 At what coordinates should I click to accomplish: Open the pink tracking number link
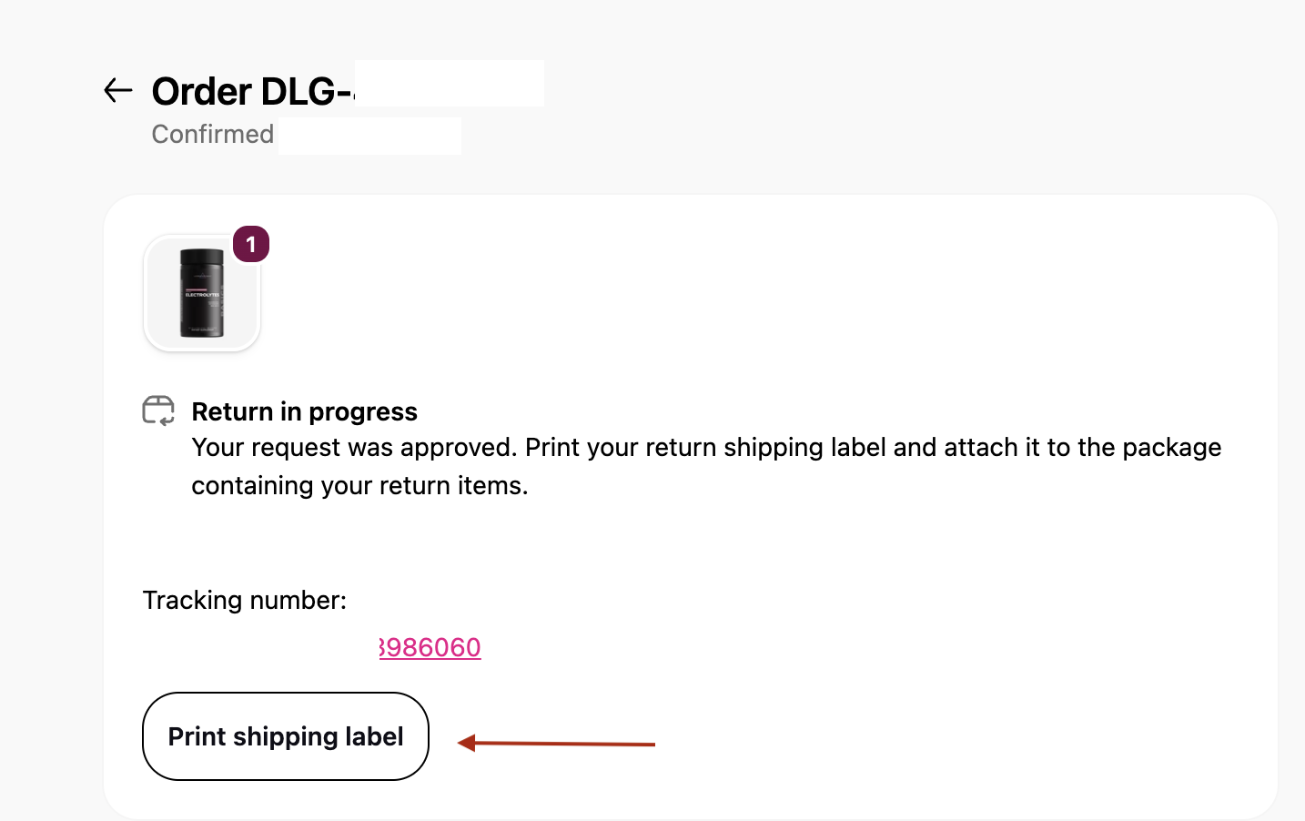430,647
